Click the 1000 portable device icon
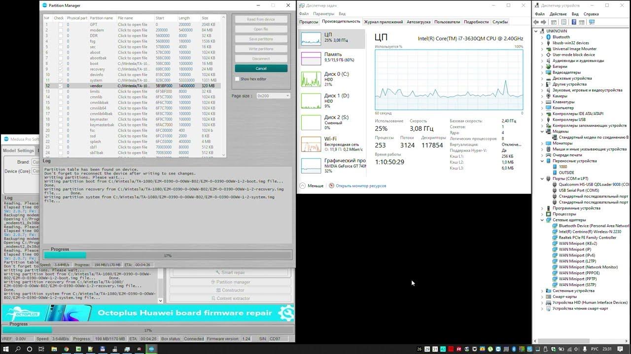631x354 pixels. [555, 167]
